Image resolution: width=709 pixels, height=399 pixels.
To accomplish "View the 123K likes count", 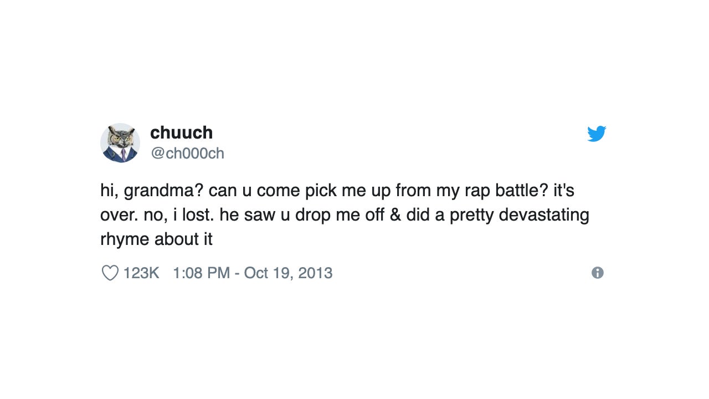I will [x=141, y=273].
